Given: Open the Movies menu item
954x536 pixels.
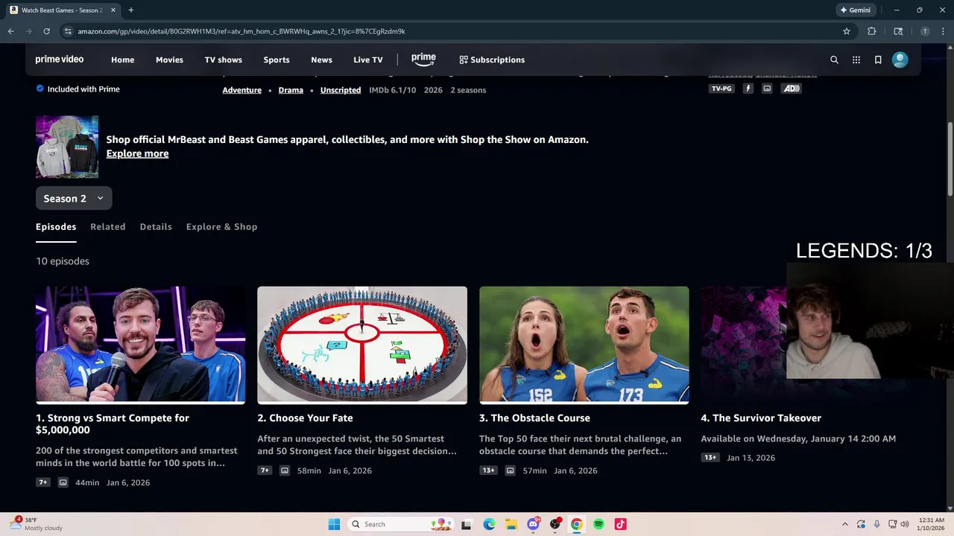Looking at the screenshot, I should 169,60.
